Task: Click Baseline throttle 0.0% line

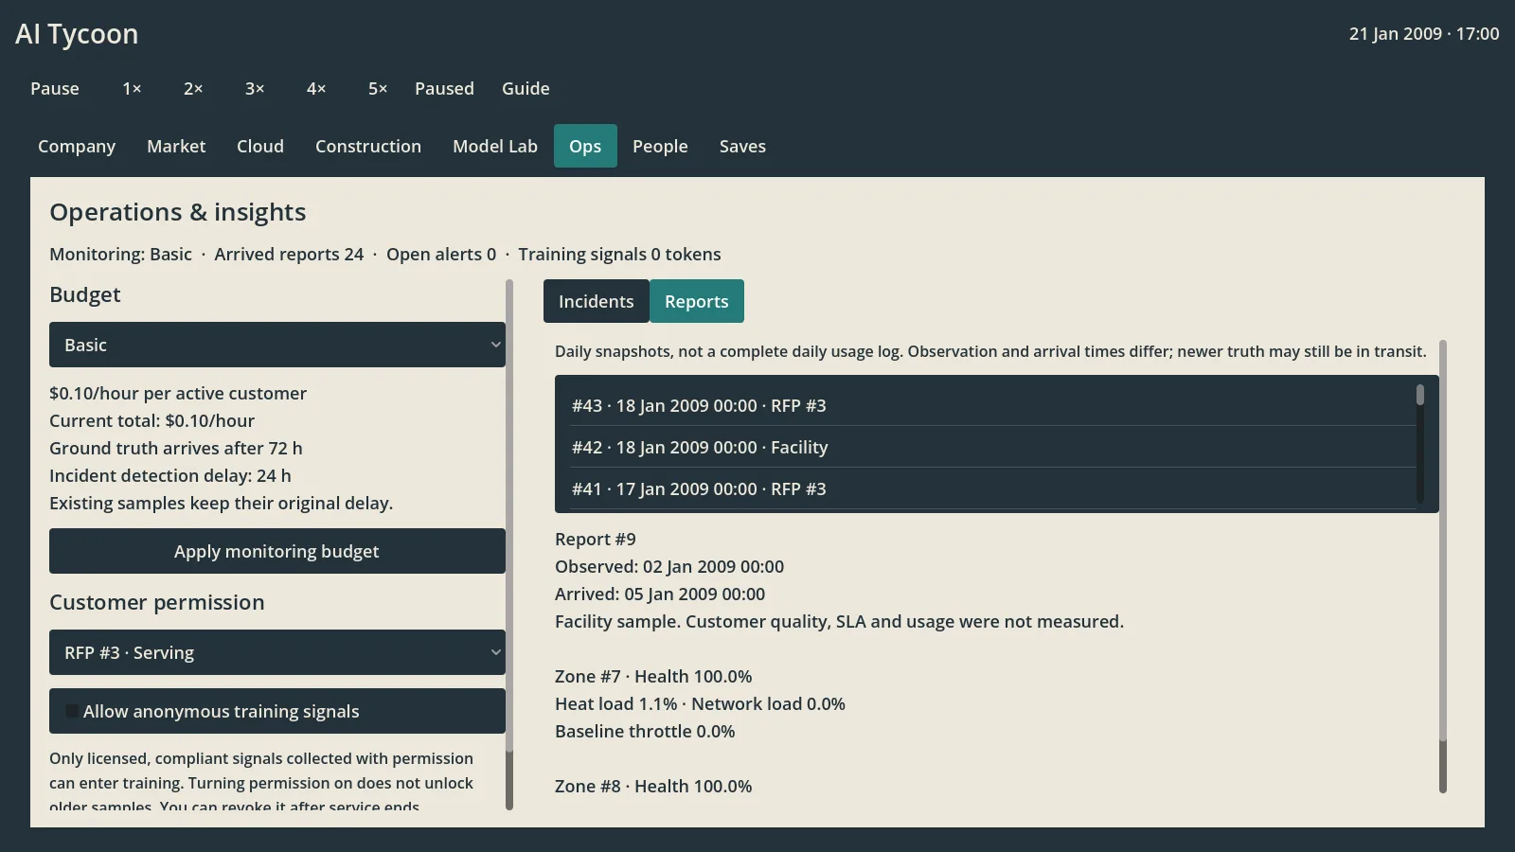Action: (645, 731)
